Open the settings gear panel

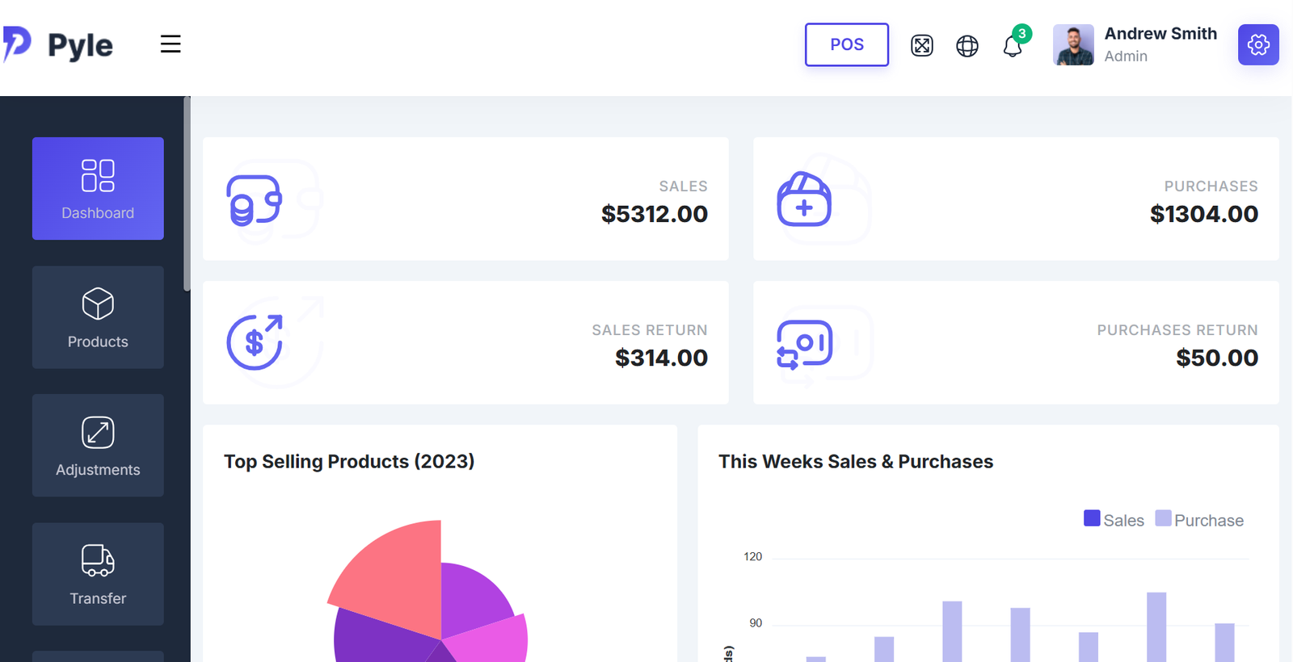point(1257,44)
